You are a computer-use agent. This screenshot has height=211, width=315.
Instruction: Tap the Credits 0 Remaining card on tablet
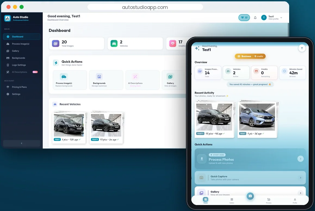[x=264, y=73]
